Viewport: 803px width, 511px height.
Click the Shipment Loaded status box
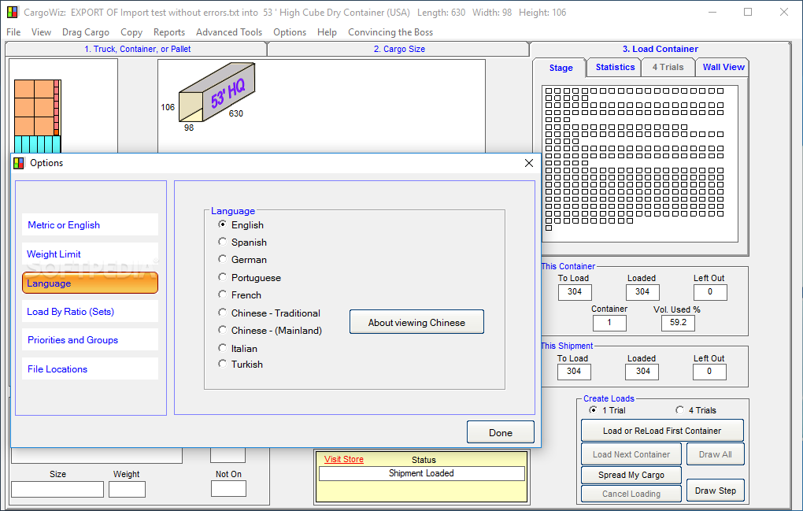point(421,474)
